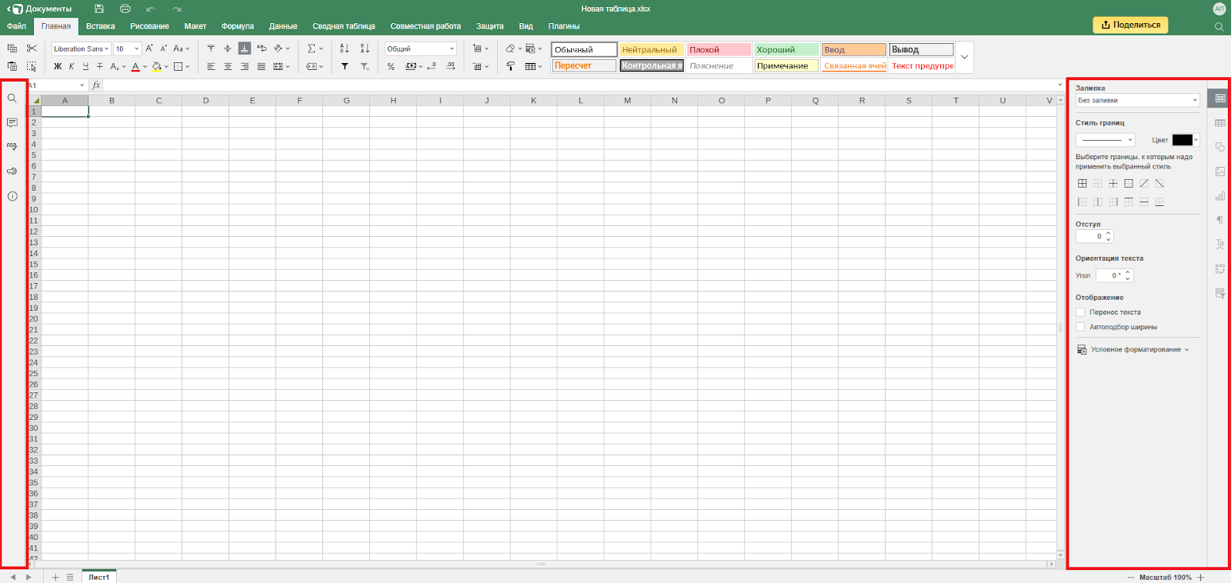This screenshot has width=1231, height=583.
Task: Switch to the Вставка tab
Action: (x=101, y=26)
